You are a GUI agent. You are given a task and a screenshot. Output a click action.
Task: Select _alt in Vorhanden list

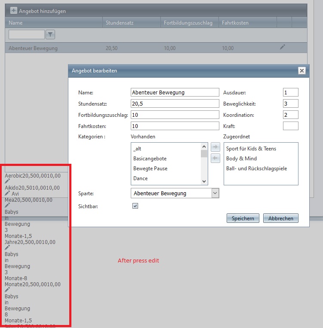(137, 149)
